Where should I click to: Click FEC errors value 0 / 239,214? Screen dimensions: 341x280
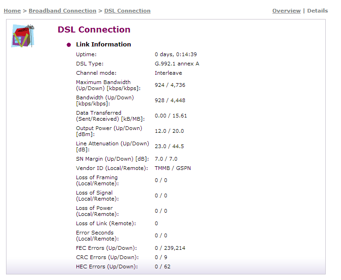click(x=170, y=248)
